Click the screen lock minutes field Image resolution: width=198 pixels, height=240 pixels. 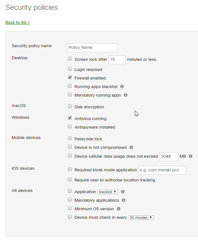117,60
